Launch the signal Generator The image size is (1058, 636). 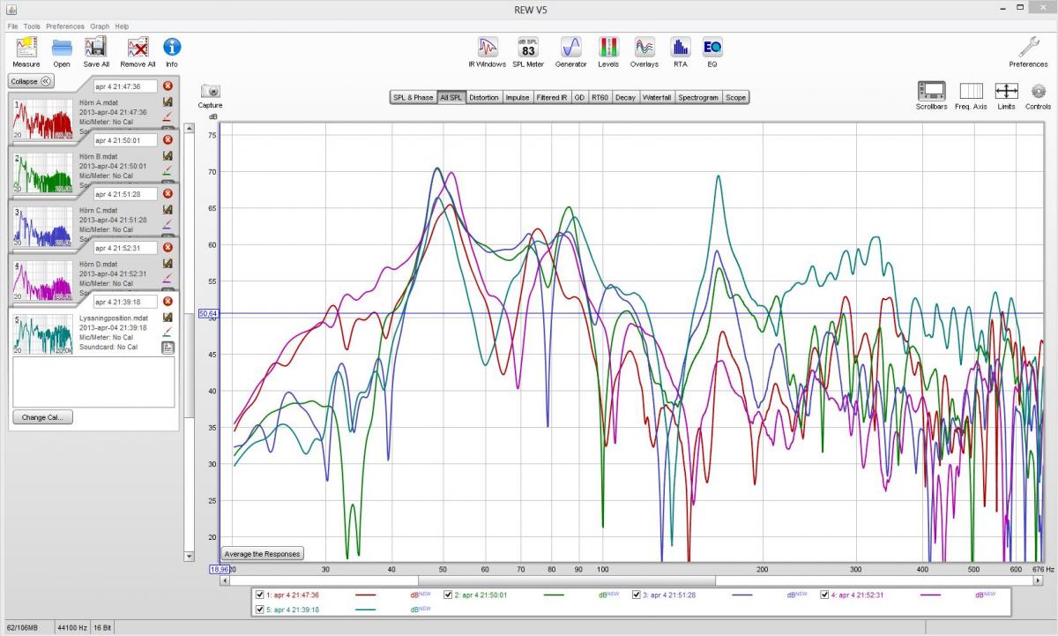(570, 47)
